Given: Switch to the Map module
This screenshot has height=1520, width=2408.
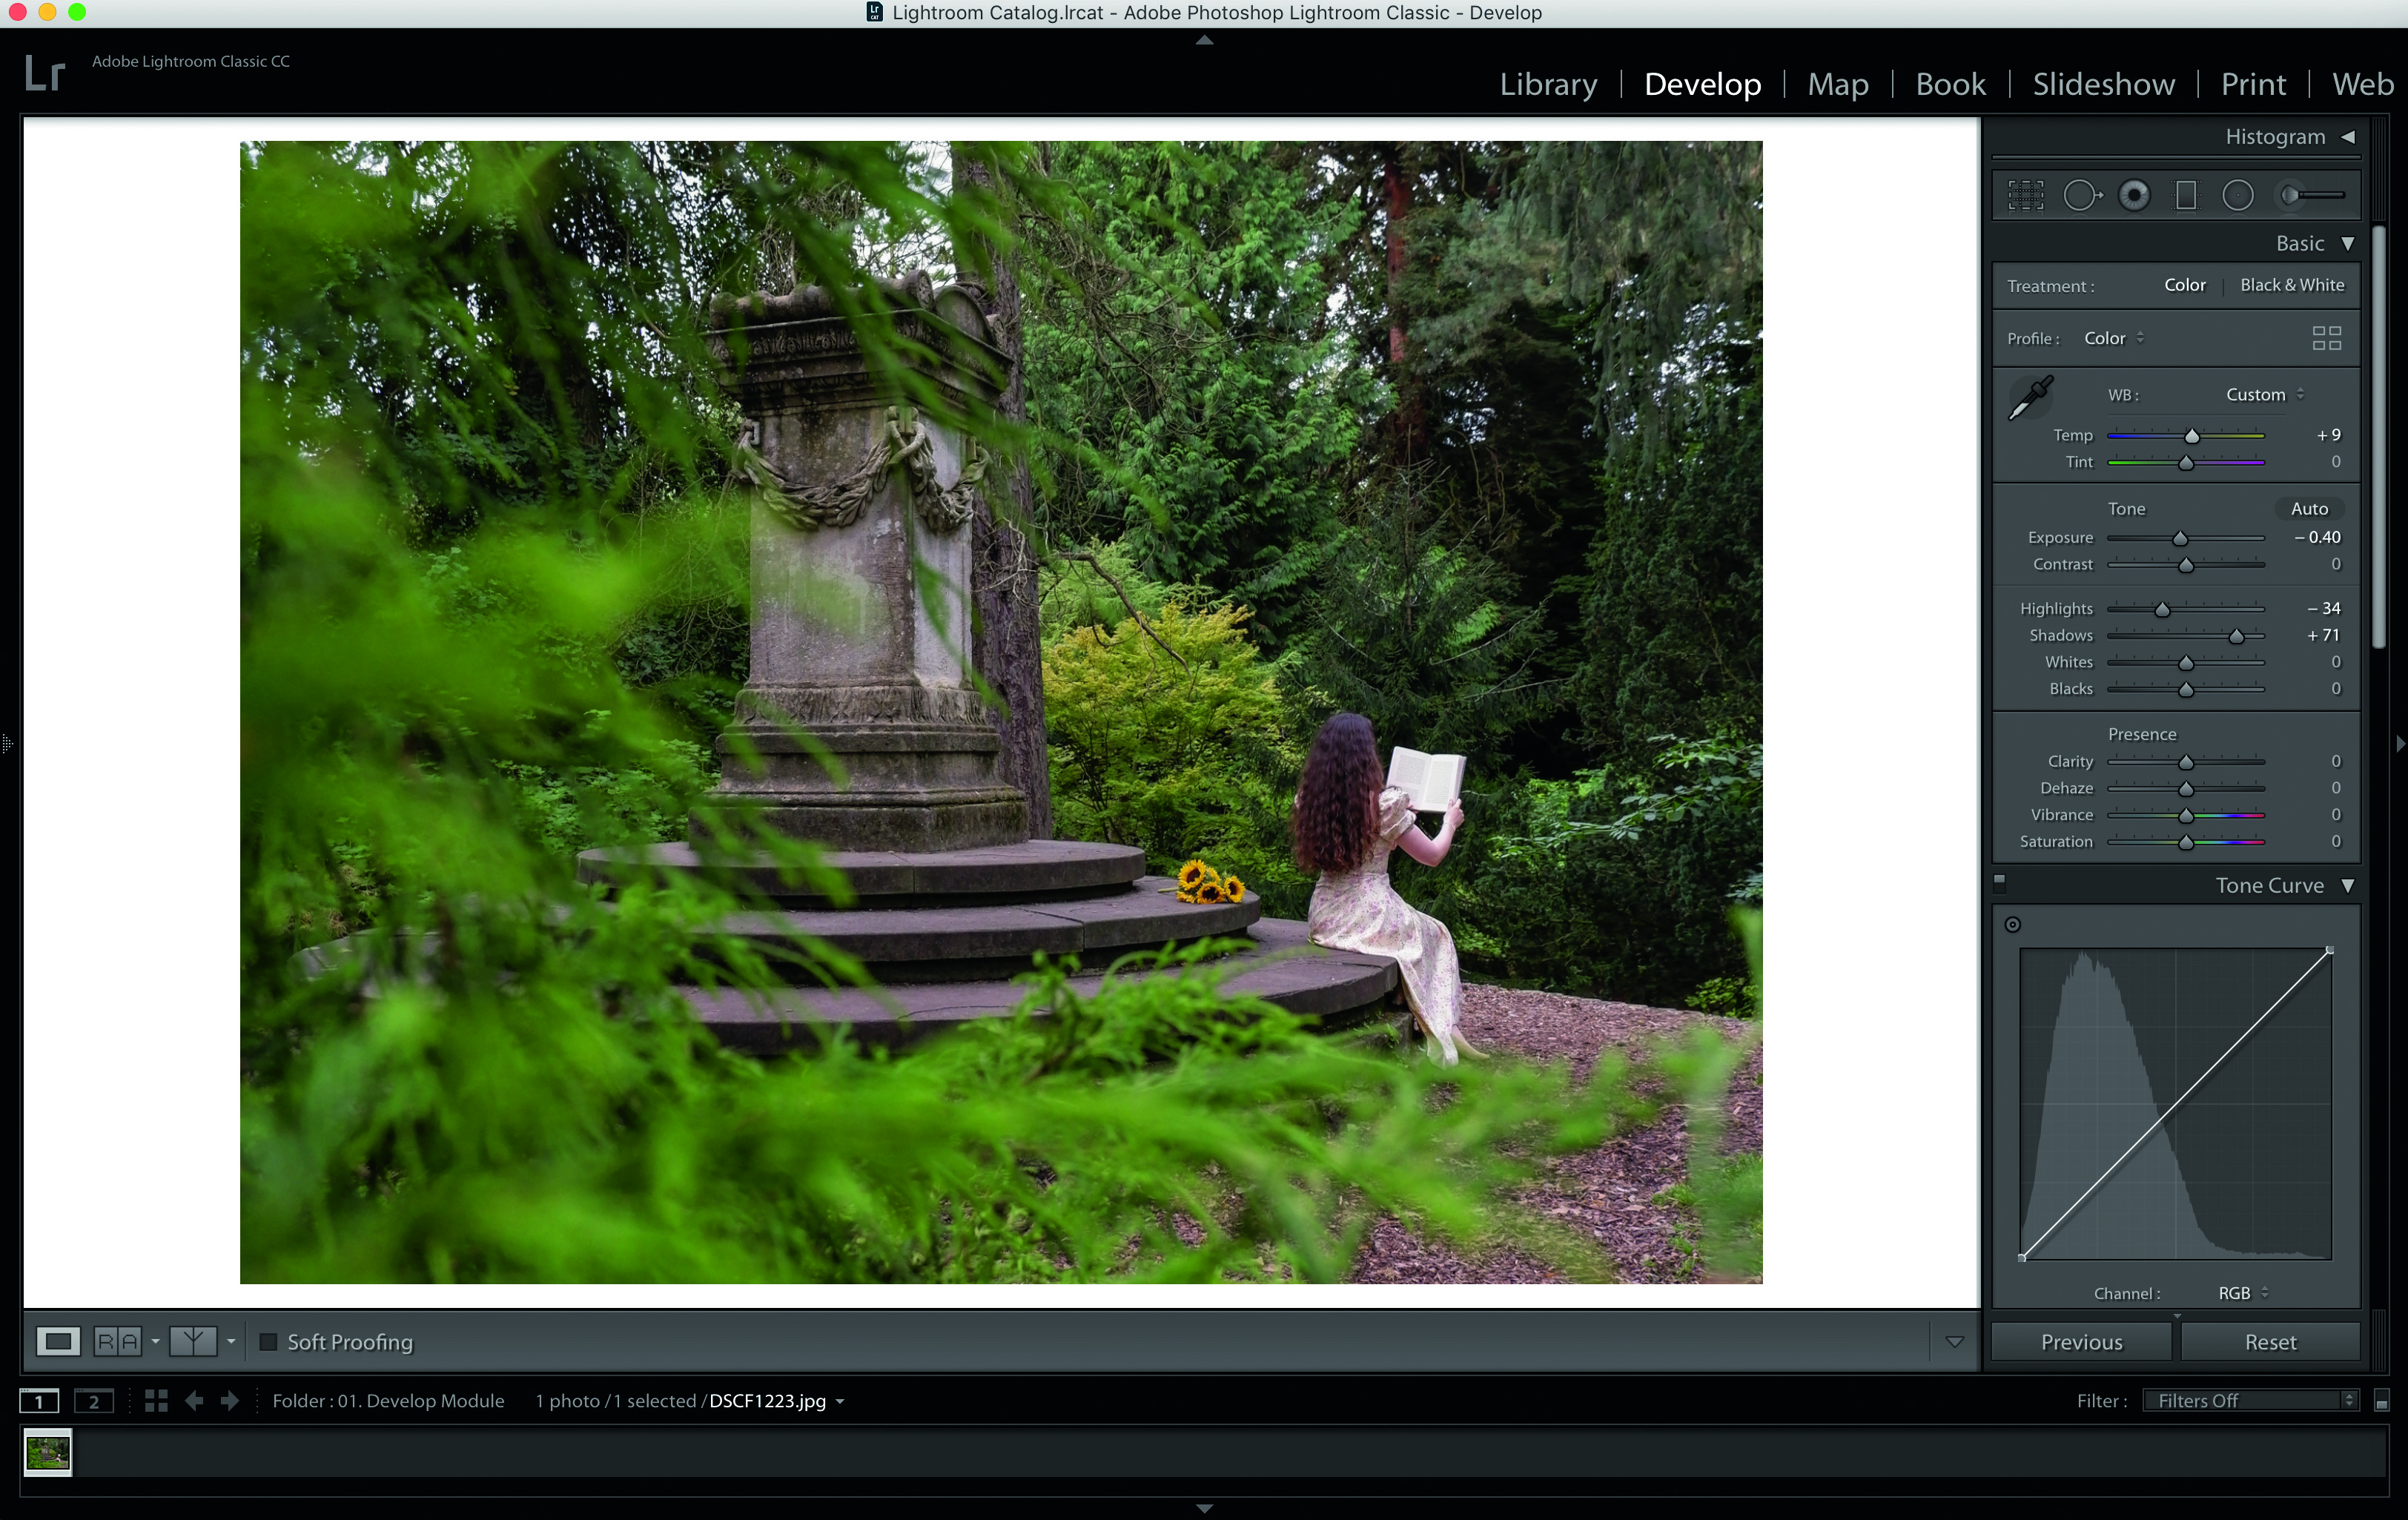Looking at the screenshot, I should tap(1837, 84).
